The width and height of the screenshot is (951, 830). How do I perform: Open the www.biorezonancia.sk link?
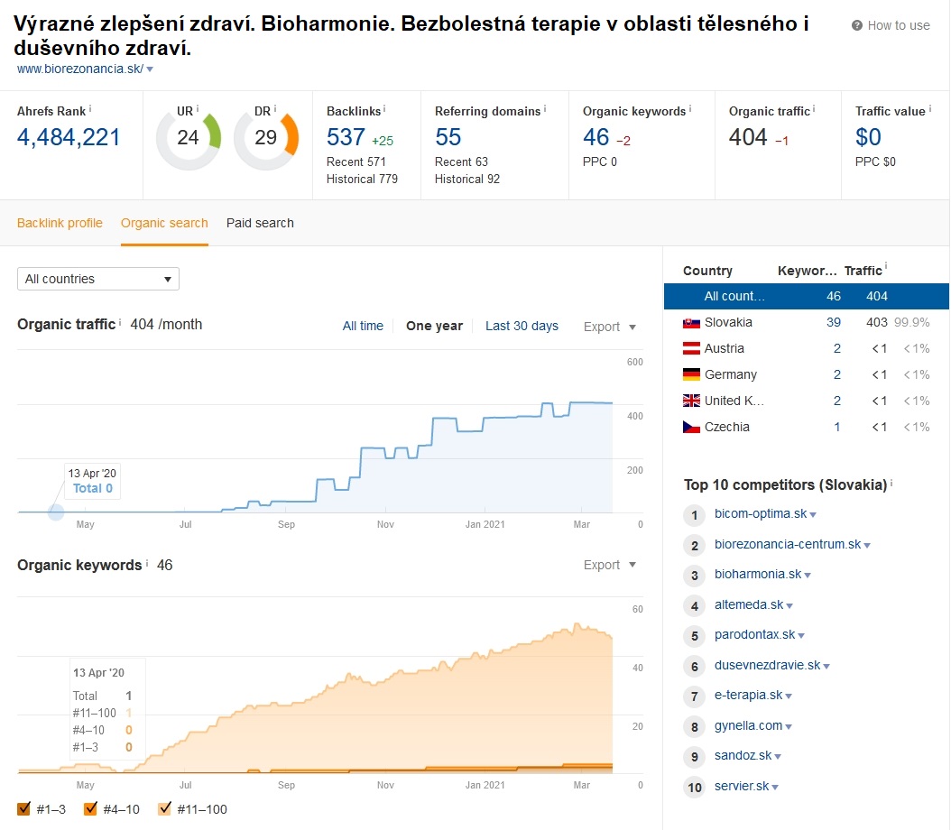coord(80,69)
